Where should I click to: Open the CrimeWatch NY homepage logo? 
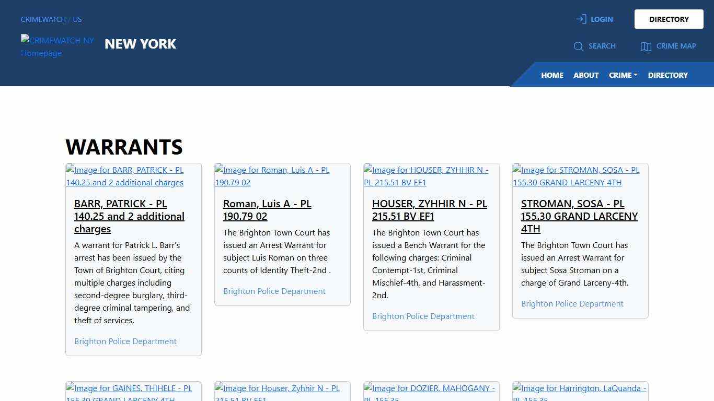tap(57, 46)
